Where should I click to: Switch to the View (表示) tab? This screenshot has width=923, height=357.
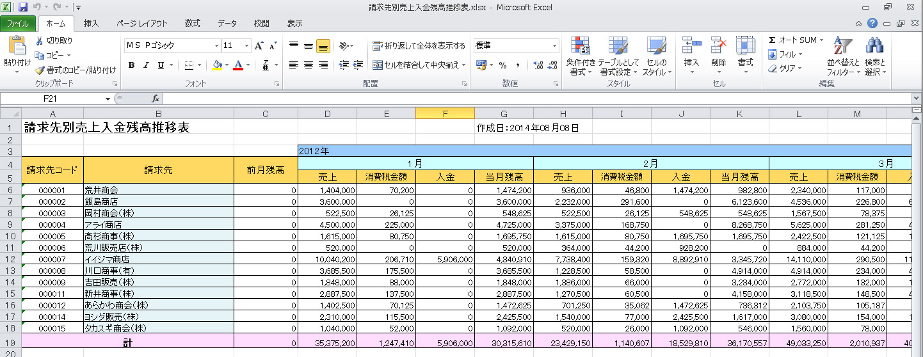[x=294, y=24]
